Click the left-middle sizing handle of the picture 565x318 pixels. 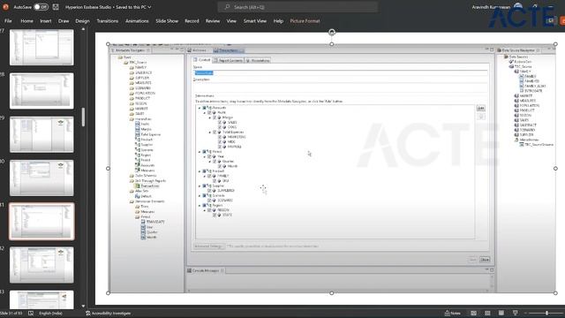click(x=108, y=169)
